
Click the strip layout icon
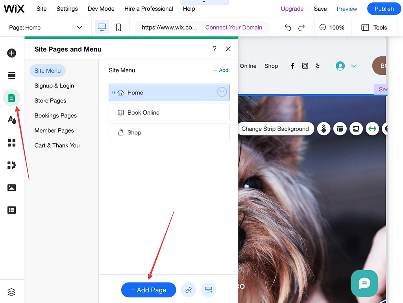point(340,128)
